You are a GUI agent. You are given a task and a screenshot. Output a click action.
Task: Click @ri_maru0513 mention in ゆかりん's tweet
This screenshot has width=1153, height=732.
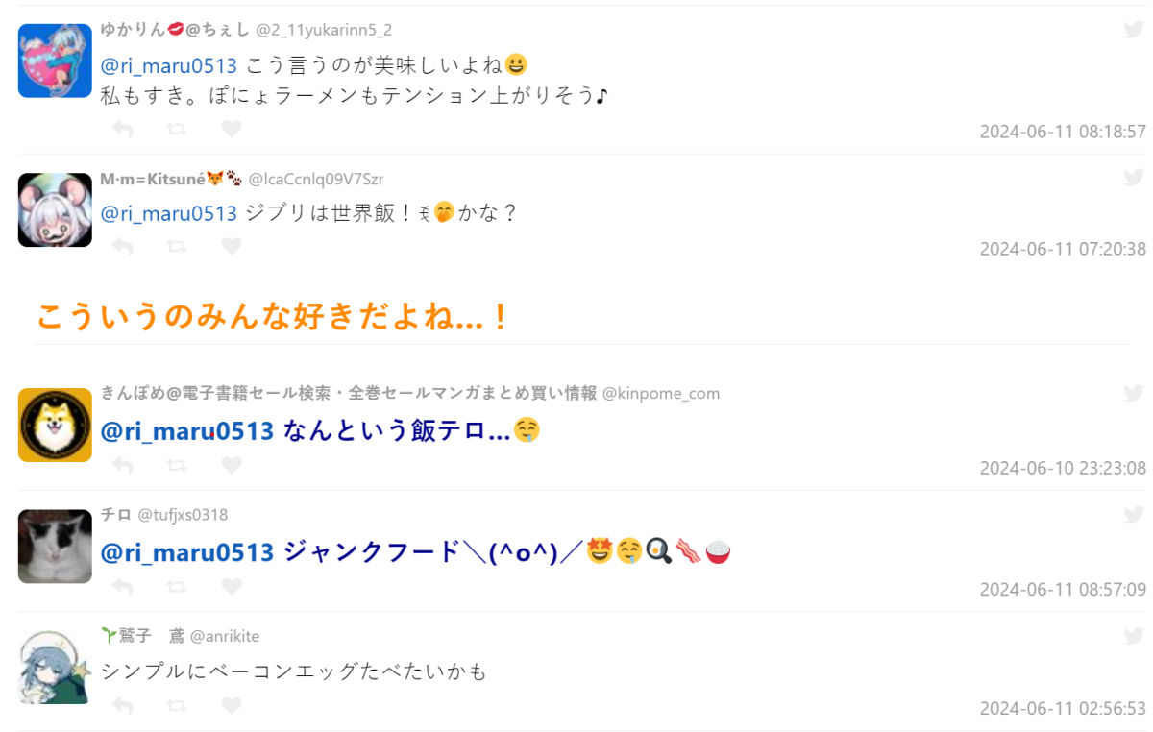[169, 66]
